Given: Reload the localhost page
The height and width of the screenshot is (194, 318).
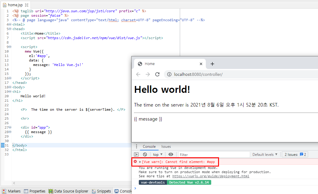Looking at the screenshot, I should point(157,74).
